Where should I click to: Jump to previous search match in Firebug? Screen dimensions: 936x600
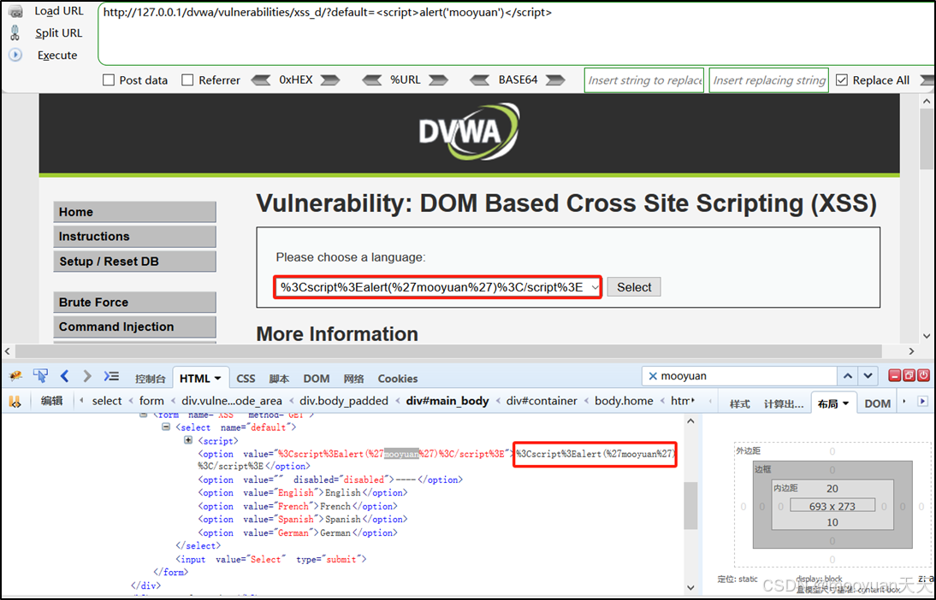tap(848, 376)
